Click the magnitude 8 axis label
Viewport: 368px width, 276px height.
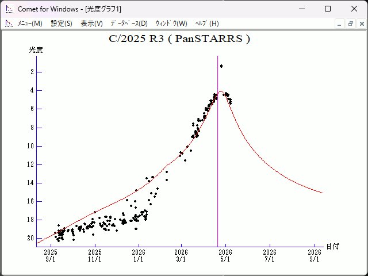[32, 128]
